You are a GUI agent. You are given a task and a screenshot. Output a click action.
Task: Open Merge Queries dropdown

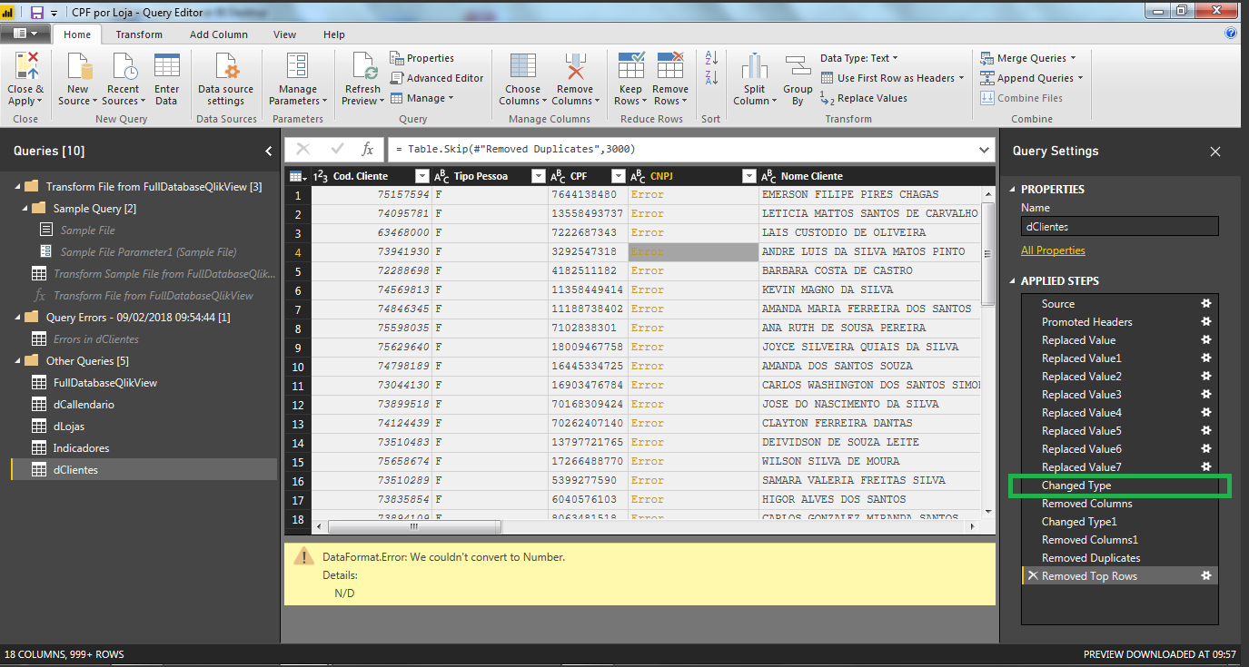click(x=1028, y=58)
